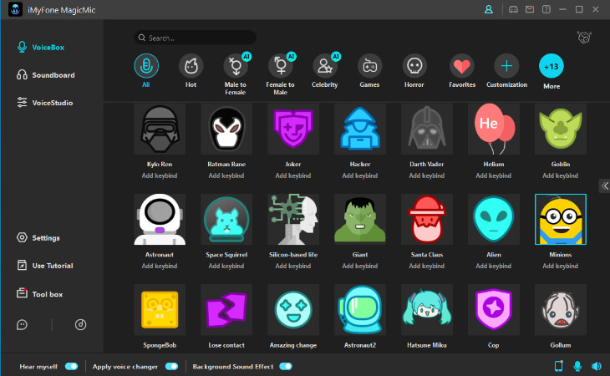Choose the Gollum voice icon

coord(561,309)
